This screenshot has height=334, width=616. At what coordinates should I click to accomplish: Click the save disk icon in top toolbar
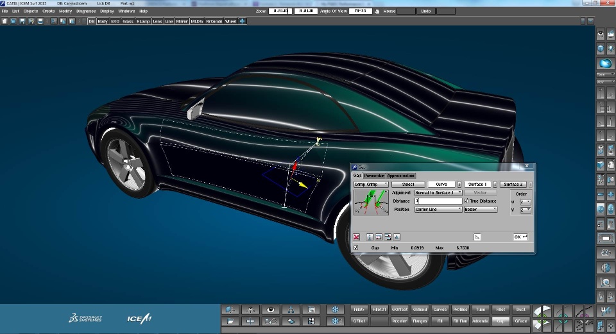pyautogui.click(x=22, y=21)
